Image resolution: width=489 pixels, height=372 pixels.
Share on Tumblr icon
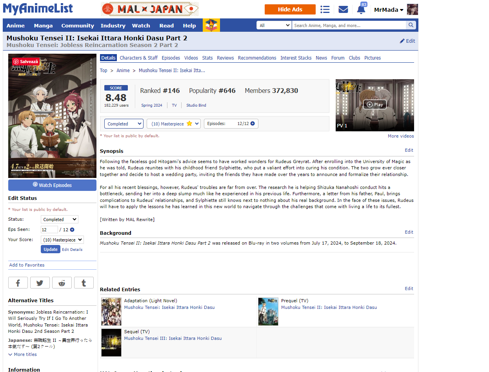pos(84,283)
